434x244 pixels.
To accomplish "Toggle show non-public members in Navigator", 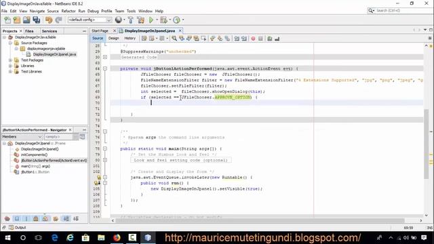I will [x=36, y=219].
